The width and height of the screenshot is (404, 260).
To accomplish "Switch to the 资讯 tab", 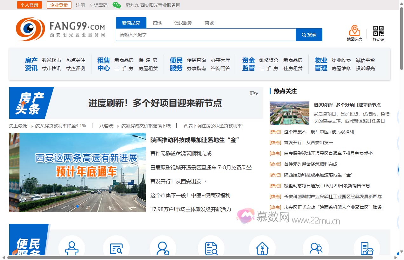I will (157, 23).
